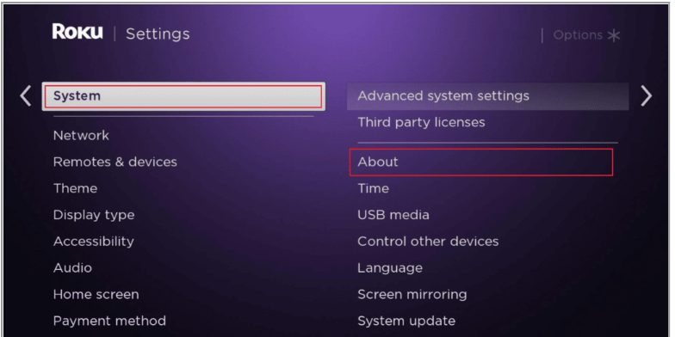Image resolution: width=675 pixels, height=337 pixels.
Task: Select Display type
Action: coord(93,215)
